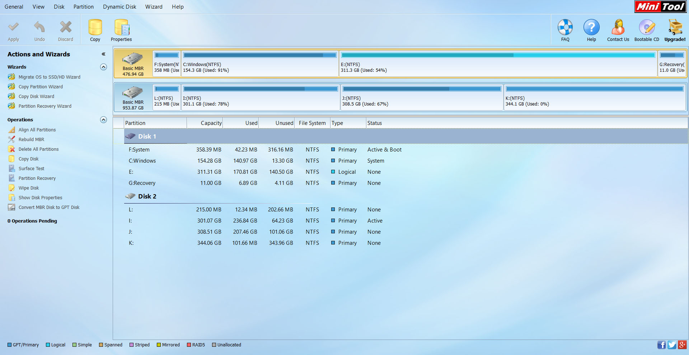Open the Wizard menu
The height and width of the screenshot is (355, 689).
click(x=154, y=6)
